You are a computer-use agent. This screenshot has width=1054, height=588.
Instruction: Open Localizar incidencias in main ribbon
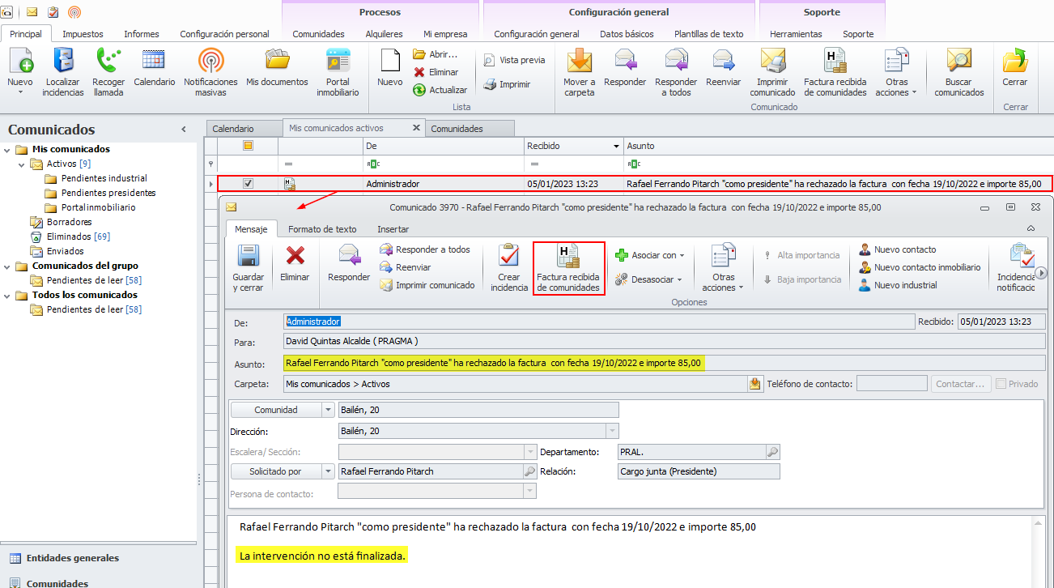click(65, 72)
